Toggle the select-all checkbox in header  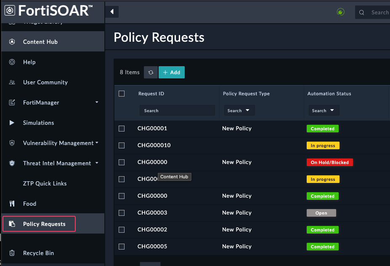[x=122, y=94]
